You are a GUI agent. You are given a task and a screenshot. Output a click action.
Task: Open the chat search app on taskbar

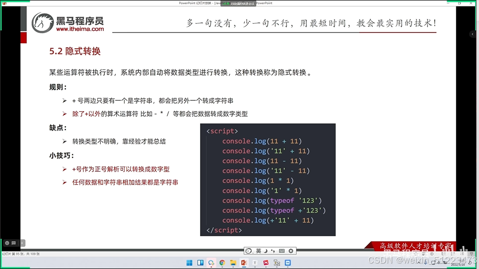(211, 263)
